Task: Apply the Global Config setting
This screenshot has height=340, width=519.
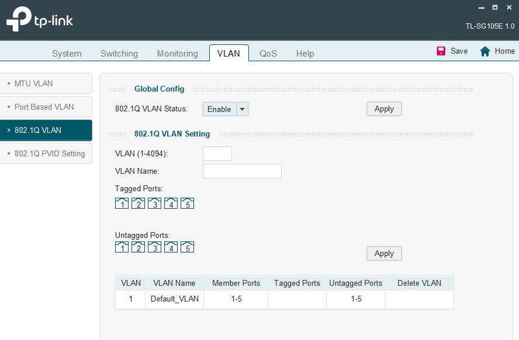Action: [x=384, y=109]
